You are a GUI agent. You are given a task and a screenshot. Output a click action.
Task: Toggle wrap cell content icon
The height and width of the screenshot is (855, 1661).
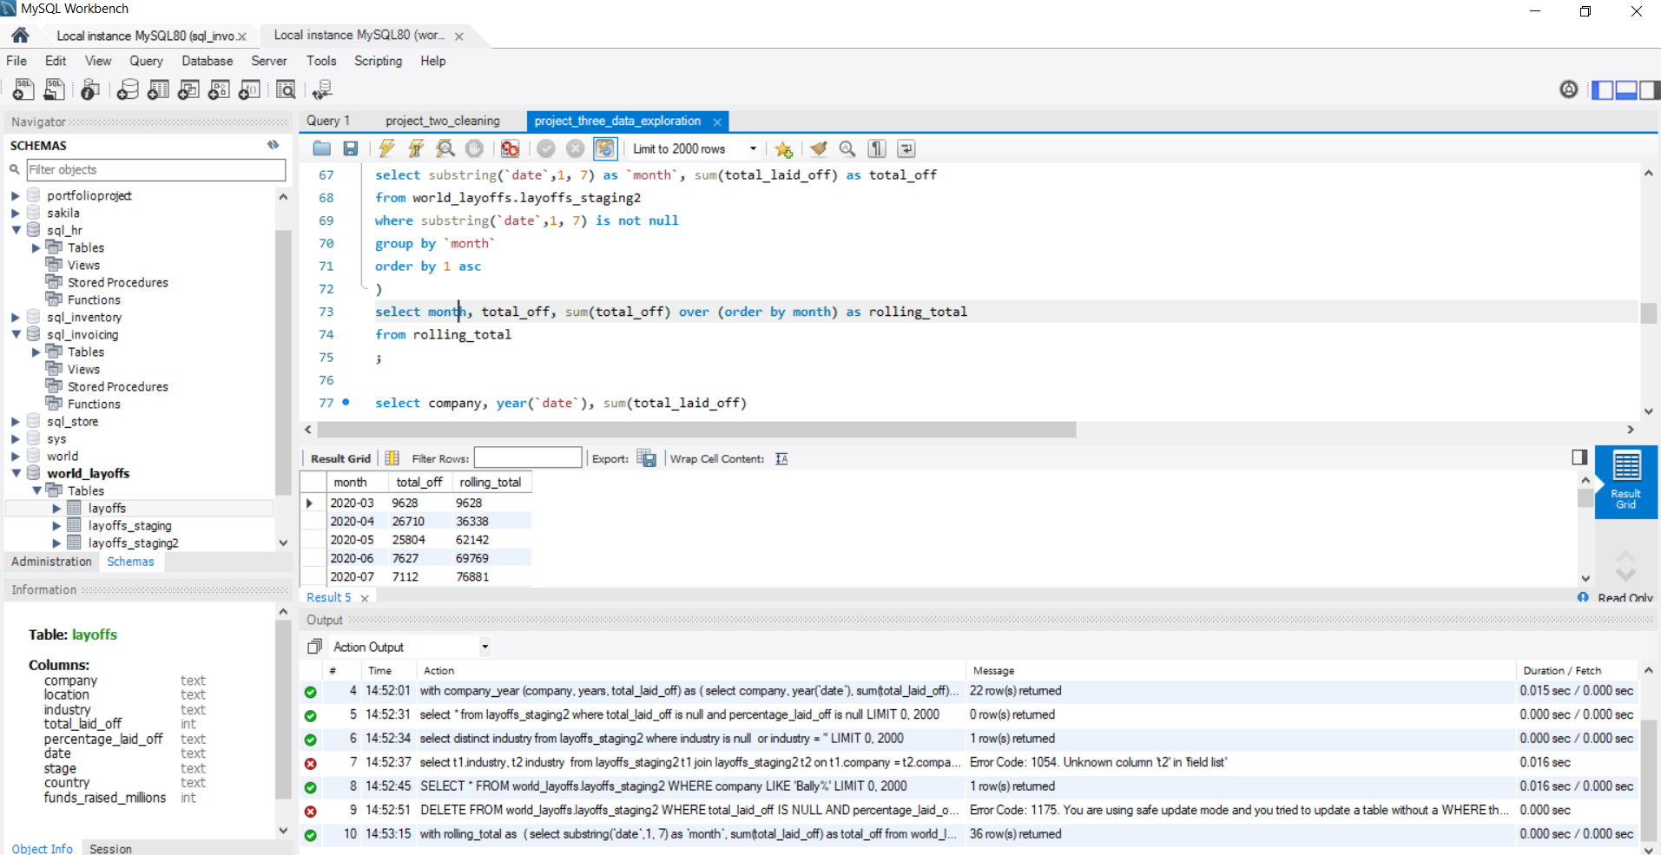click(781, 458)
